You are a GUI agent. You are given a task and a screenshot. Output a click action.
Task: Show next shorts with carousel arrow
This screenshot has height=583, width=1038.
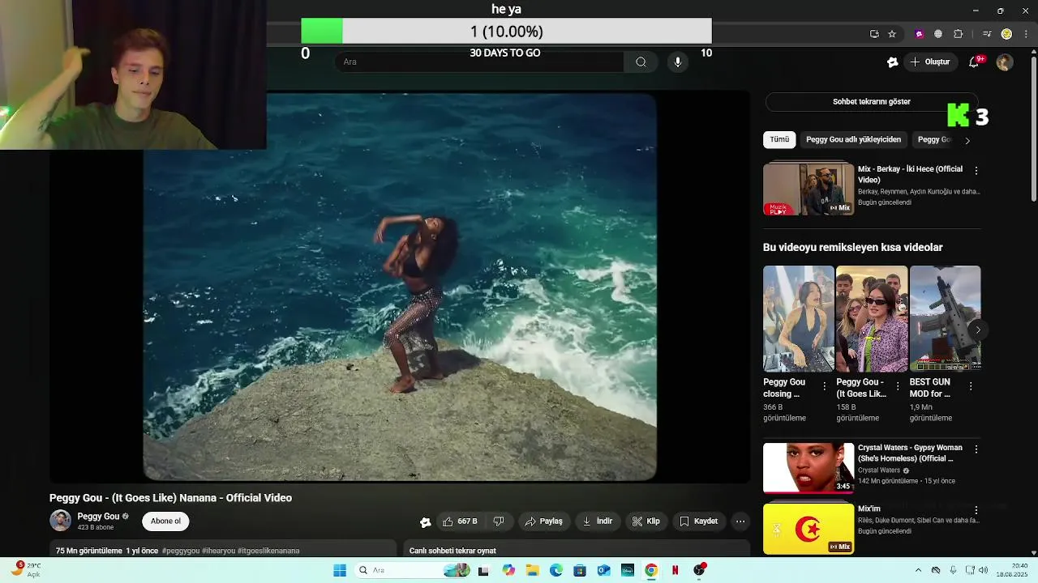(x=978, y=330)
